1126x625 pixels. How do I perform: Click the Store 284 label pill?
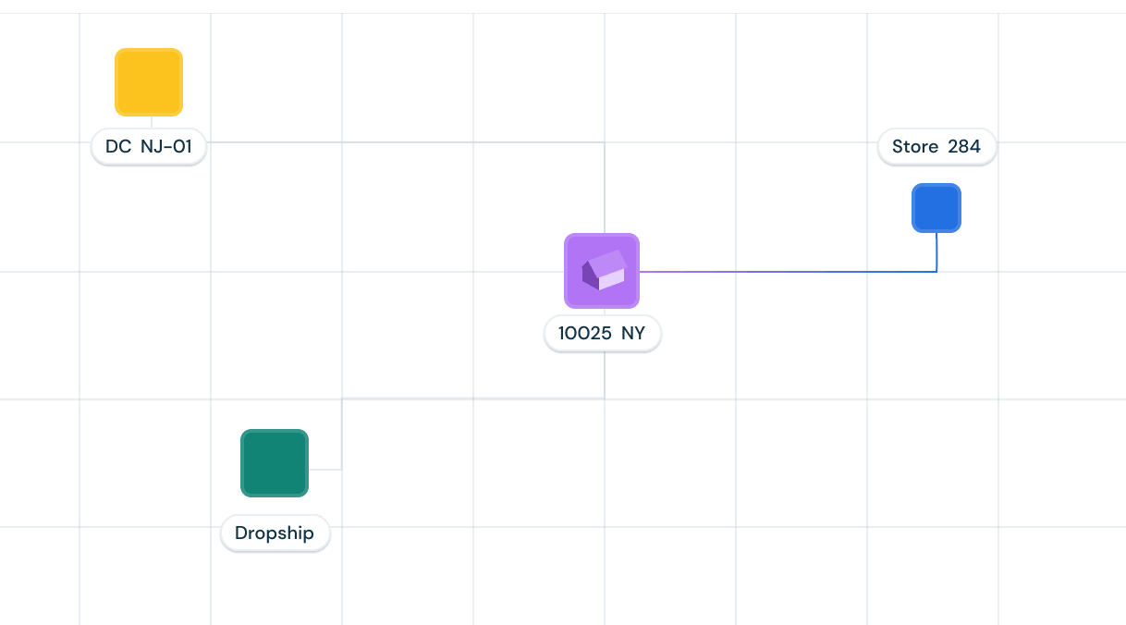point(936,146)
